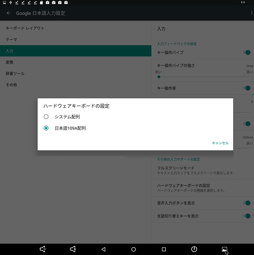Tap the screenshot icon in navigation bar

[224, 249]
